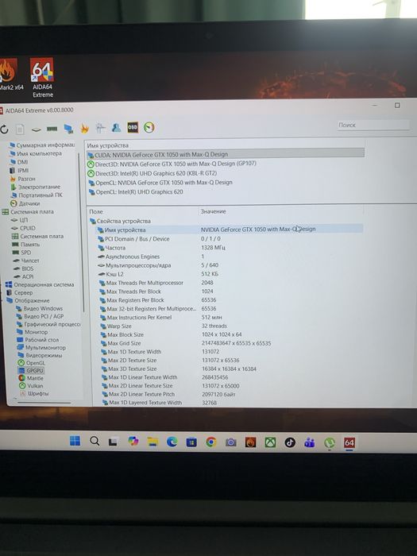Viewport: 417px width, 556px height.
Task: Open uTorrent taskbar icon
Action: point(330,442)
